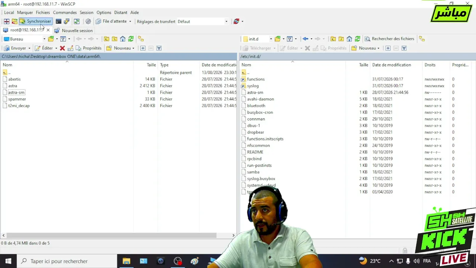Select the local file t2mi_decap
Screen dimensions: 476x268
[x=19, y=106]
